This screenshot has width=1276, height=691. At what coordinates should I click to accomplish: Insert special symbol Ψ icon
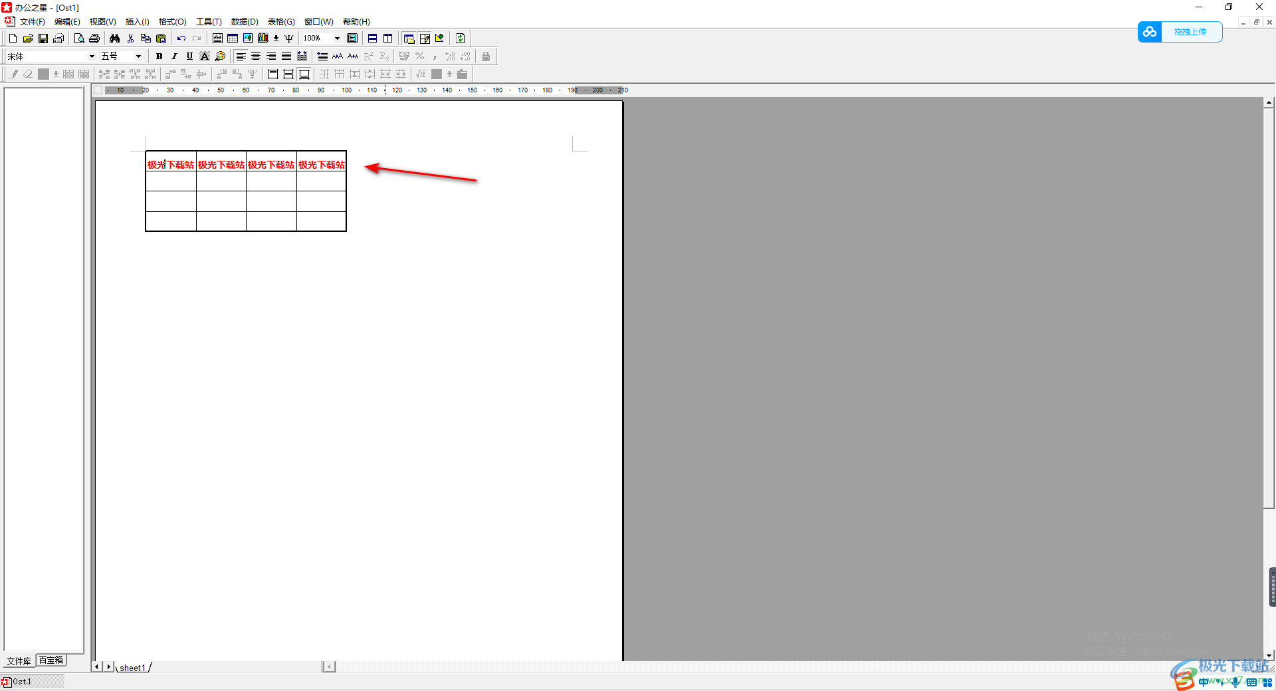click(x=289, y=39)
